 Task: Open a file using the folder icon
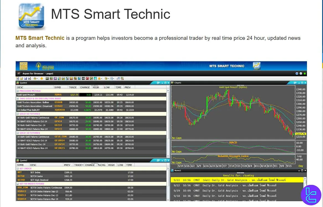tap(22, 78)
